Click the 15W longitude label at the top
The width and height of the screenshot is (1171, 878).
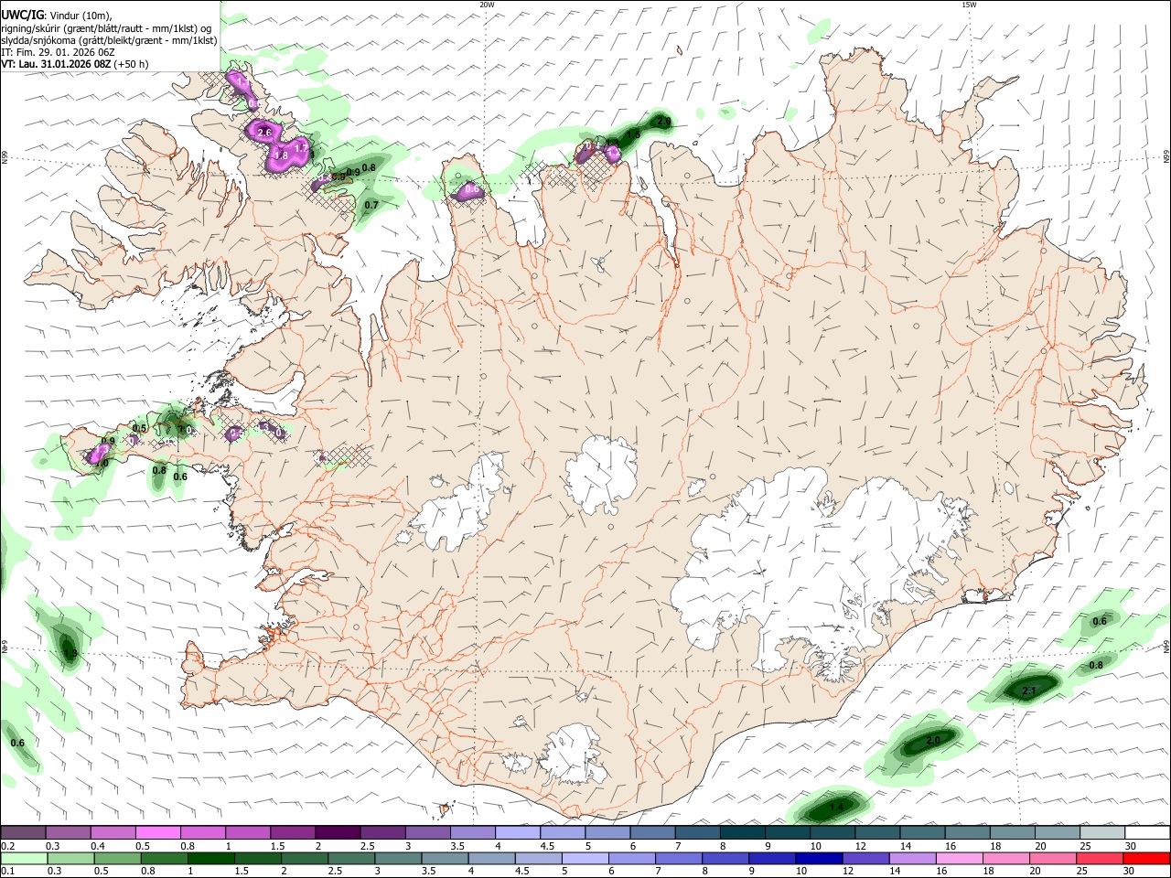[969, 5]
